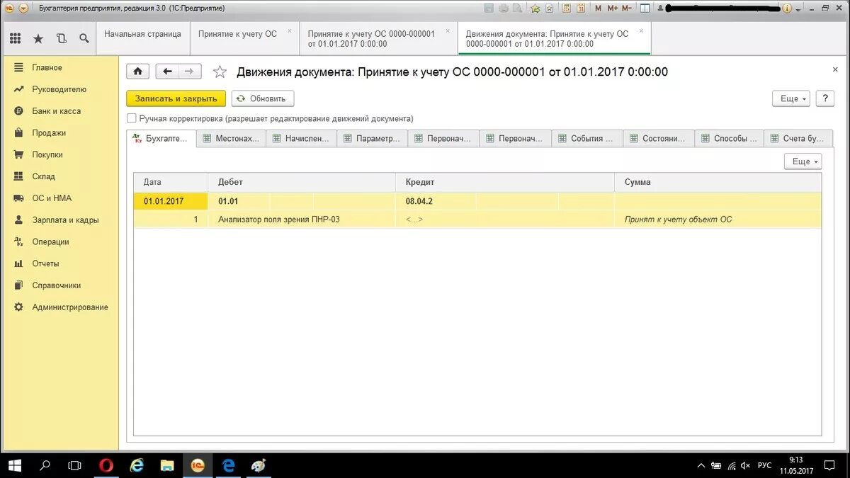Viewport: 850px width, 478px height.
Task: Go forward with the right arrow button
Action: coord(189,72)
